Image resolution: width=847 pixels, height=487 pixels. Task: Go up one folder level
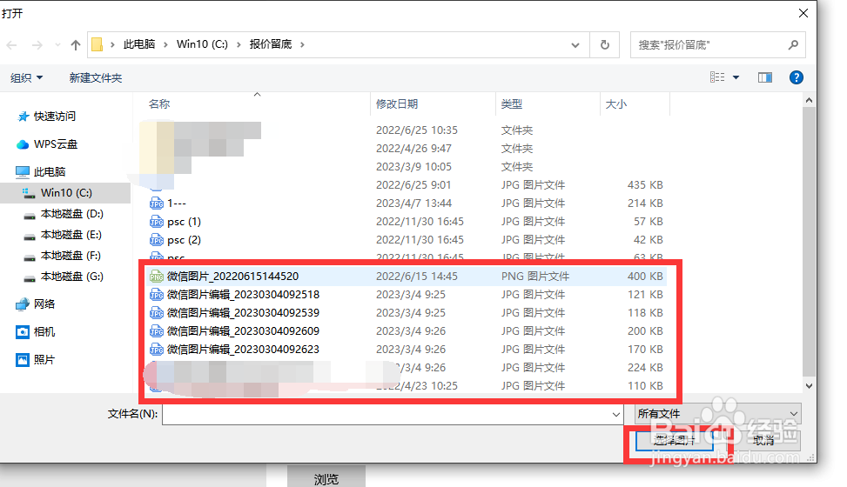point(76,45)
